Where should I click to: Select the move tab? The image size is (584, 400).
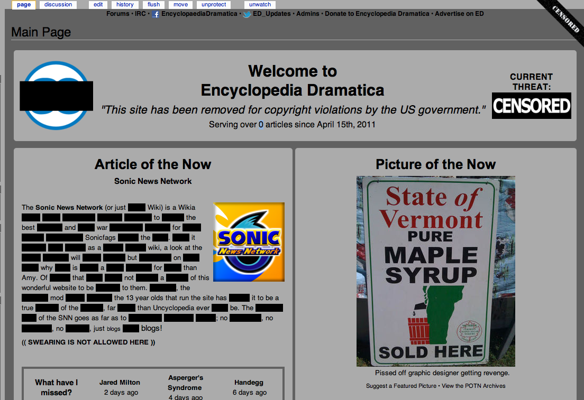[180, 5]
